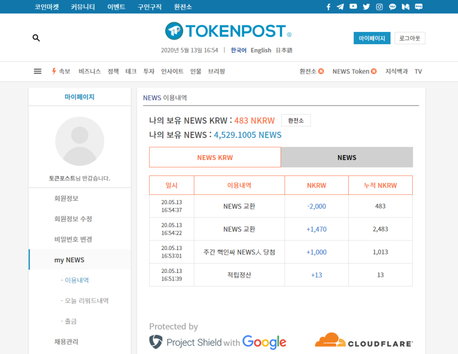Switch to the NEWS tab
The height and width of the screenshot is (354, 458).
[x=346, y=157]
